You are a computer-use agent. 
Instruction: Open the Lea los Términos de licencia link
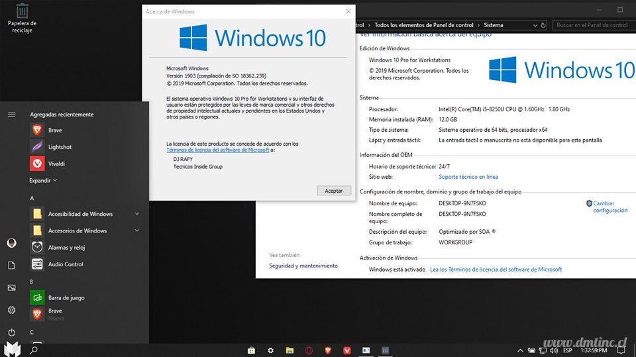point(496,270)
